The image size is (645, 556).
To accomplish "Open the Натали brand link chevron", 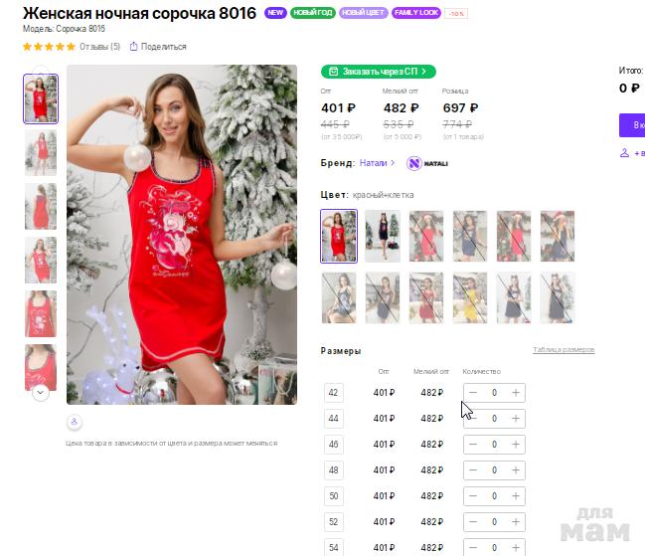I will tap(393, 163).
